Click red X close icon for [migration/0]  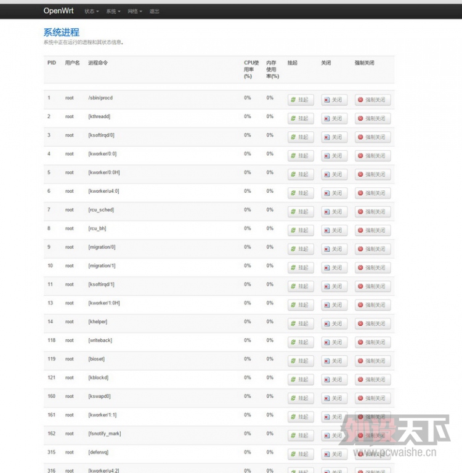[326, 249]
